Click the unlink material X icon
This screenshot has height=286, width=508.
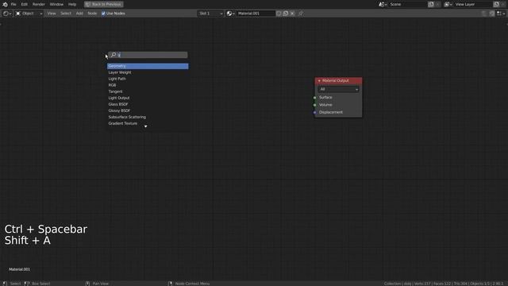[x=292, y=14]
